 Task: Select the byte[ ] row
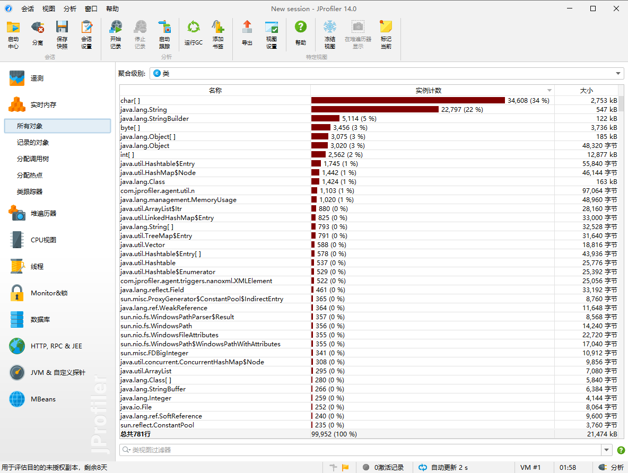[x=369, y=127]
